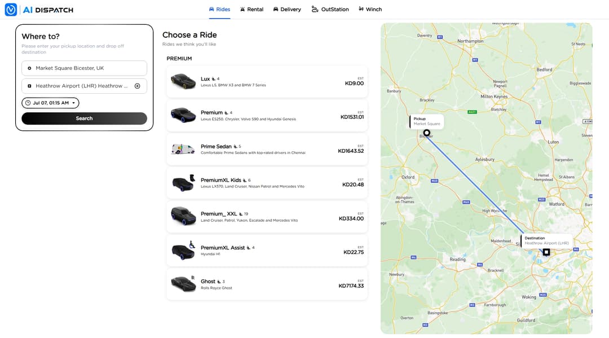Add a stop with the plus icon
This screenshot has height=338, width=609.
tap(138, 86)
